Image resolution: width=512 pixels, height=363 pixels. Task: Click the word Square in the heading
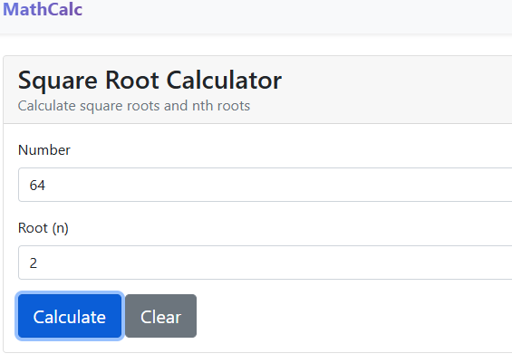click(58, 81)
